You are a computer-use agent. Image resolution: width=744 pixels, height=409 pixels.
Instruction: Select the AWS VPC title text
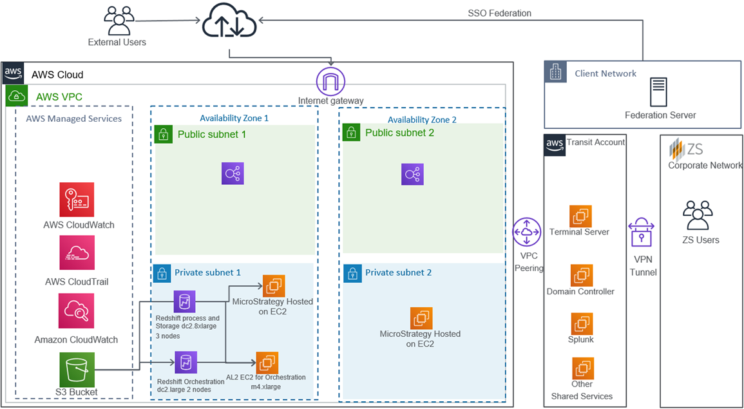coord(59,97)
